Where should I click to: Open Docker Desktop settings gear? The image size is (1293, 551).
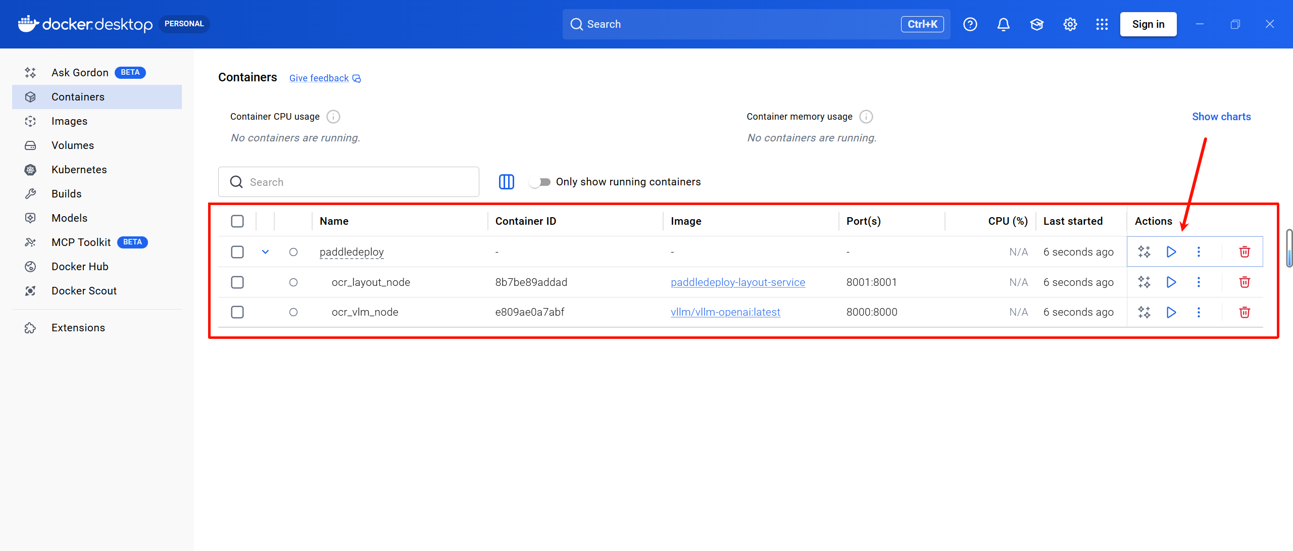[1070, 24]
